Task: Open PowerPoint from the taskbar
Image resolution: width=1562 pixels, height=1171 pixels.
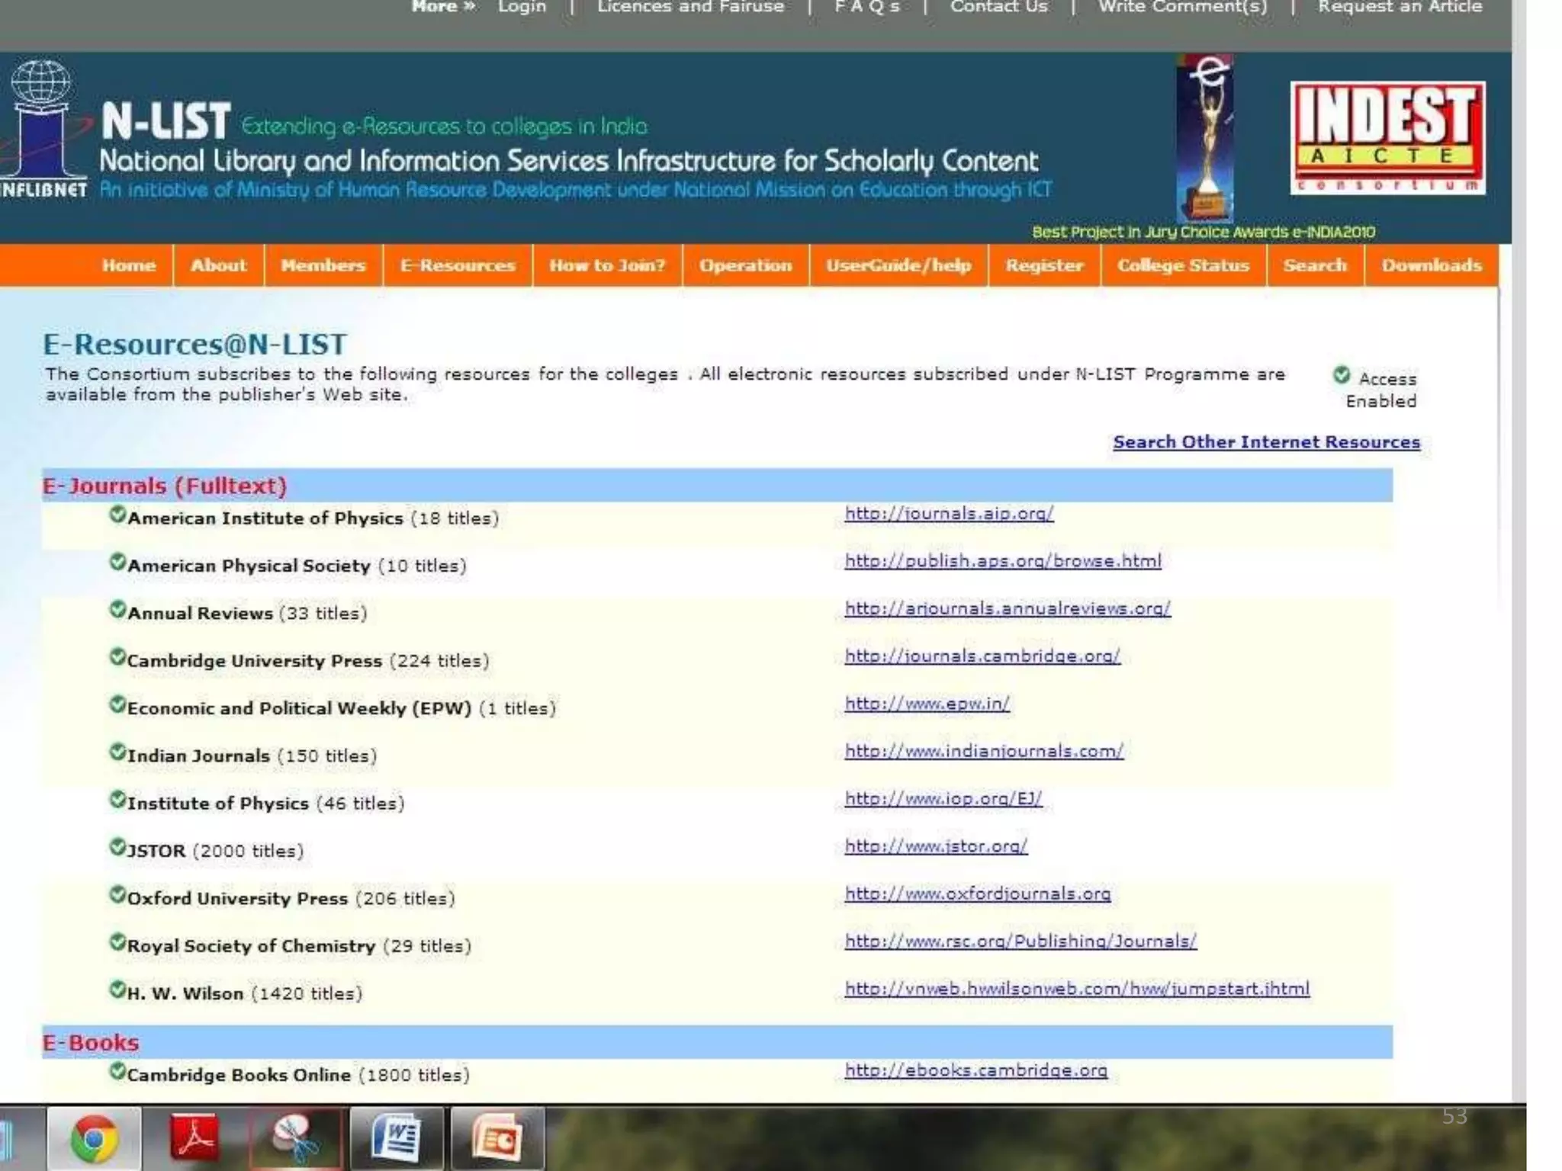Action: pos(497,1139)
